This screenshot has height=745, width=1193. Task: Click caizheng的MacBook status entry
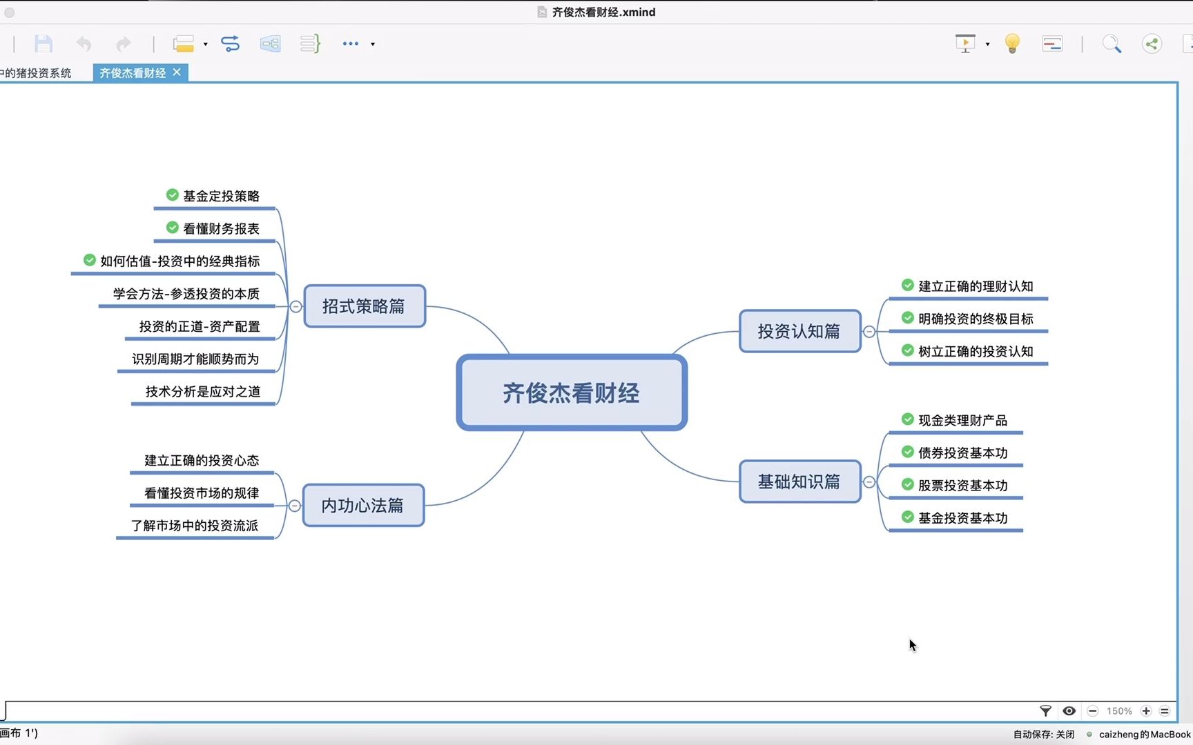click(x=1145, y=734)
